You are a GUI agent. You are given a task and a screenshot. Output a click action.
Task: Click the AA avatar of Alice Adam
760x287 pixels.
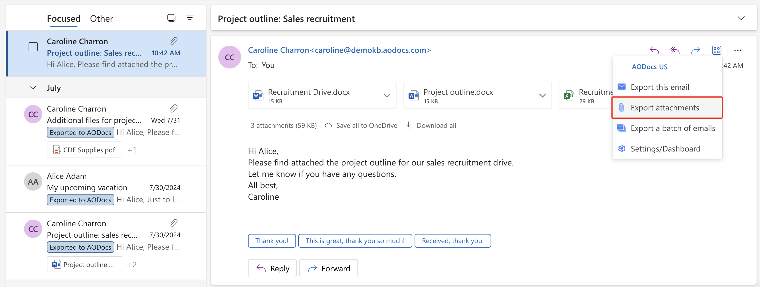pos(33,181)
